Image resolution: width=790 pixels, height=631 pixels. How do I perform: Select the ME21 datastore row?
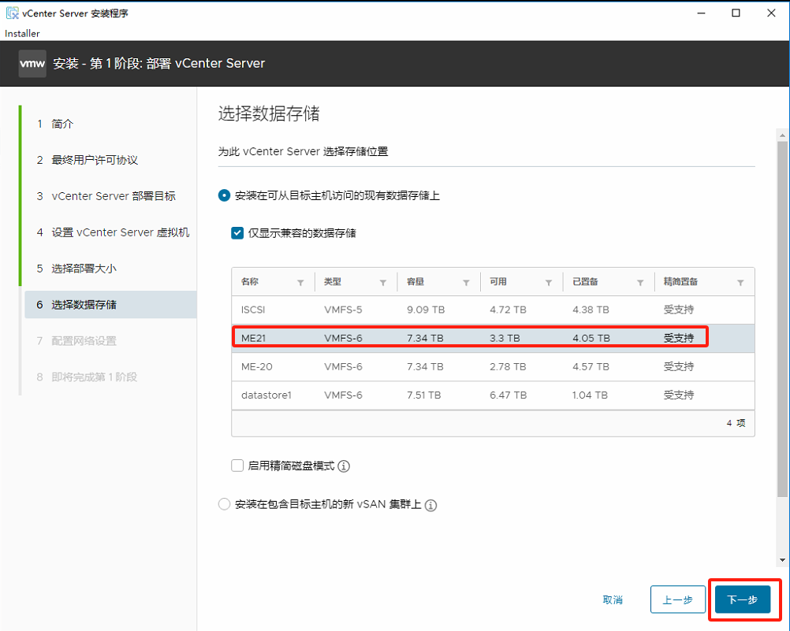[493, 338]
